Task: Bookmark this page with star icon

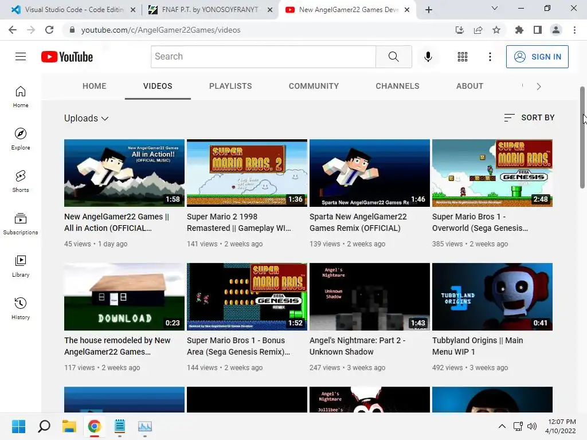Action: click(496, 30)
